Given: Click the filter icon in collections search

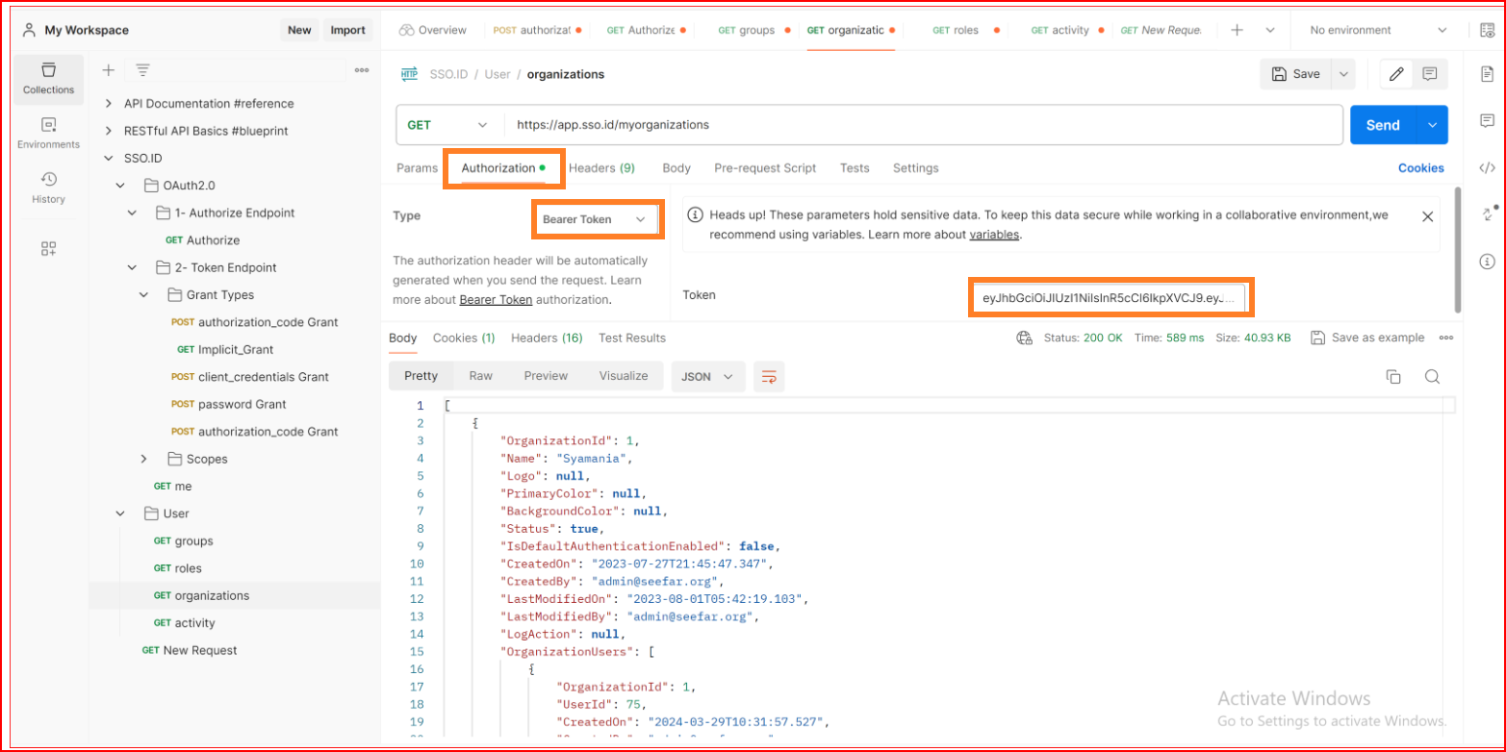Looking at the screenshot, I should pos(142,70).
